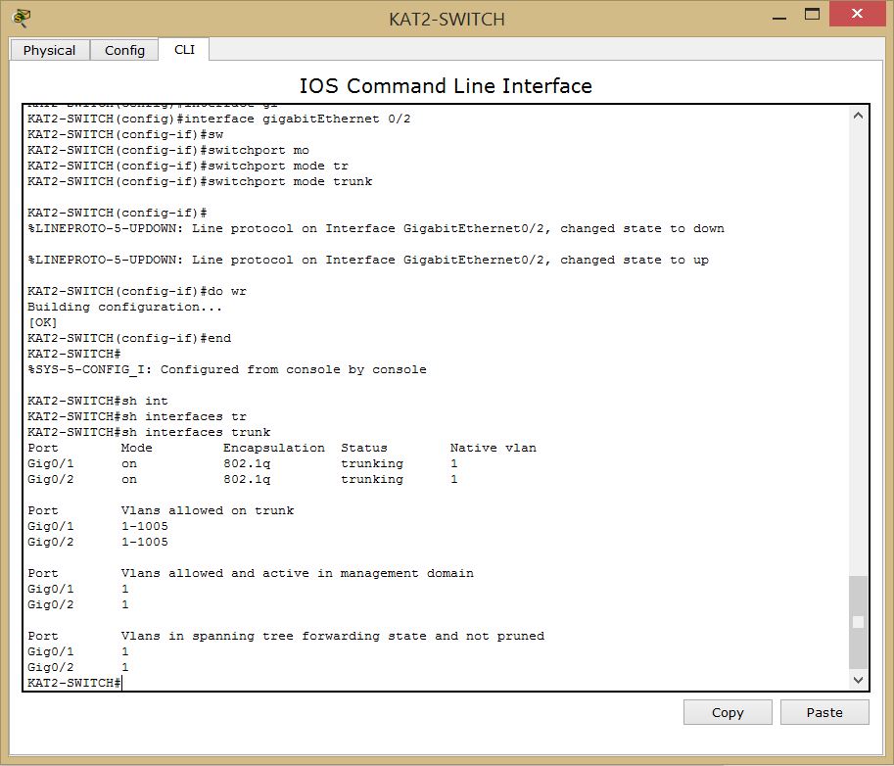
Task: Click the scrollbar up arrow
Action: [x=858, y=116]
